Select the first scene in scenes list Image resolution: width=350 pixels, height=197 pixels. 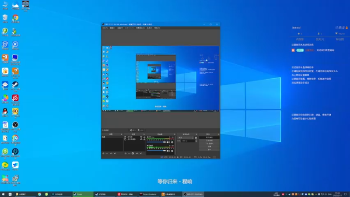112,137
